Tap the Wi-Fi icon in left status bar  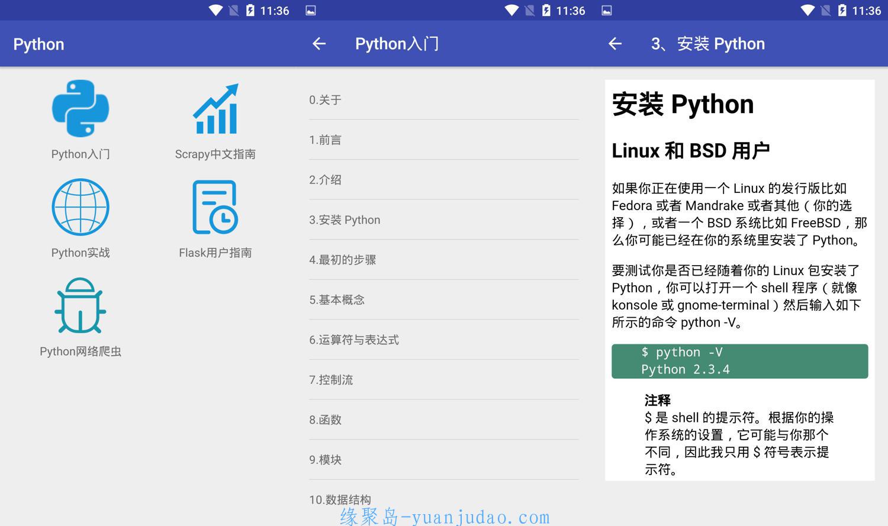[216, 11]
